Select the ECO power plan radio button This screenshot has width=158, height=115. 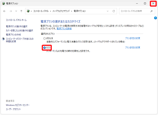[x=45, y=48]
